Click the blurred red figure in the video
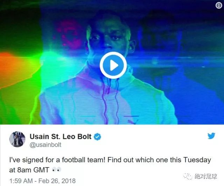224x186 pixels. tap(69, 34)
